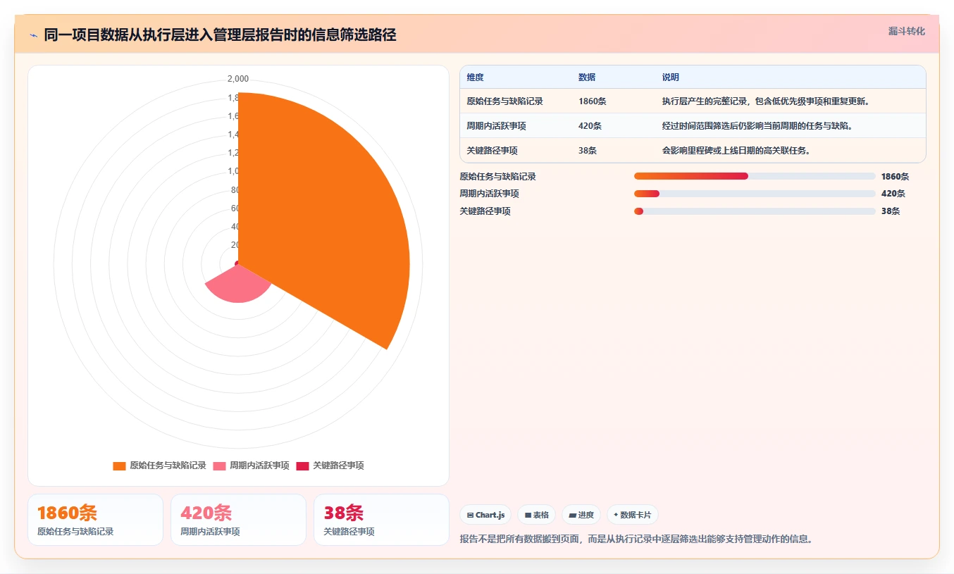Click the progress bar for 关键路径事项
The height and width of the screenshot is (574, 954).
pyautogui.click(x=755, y=211)
